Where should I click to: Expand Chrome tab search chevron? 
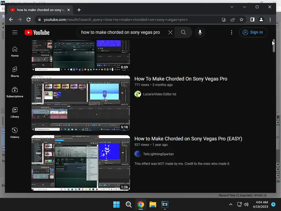coord(232,7)
